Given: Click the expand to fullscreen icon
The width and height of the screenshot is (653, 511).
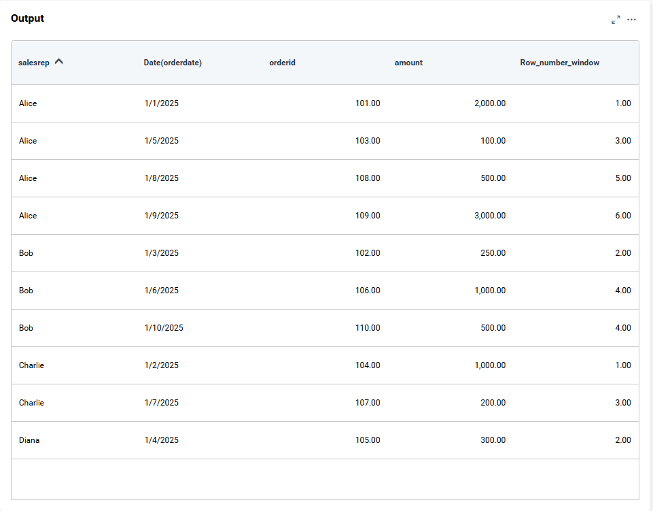Looking at the screenshot, I should click(x=616, y=20).
